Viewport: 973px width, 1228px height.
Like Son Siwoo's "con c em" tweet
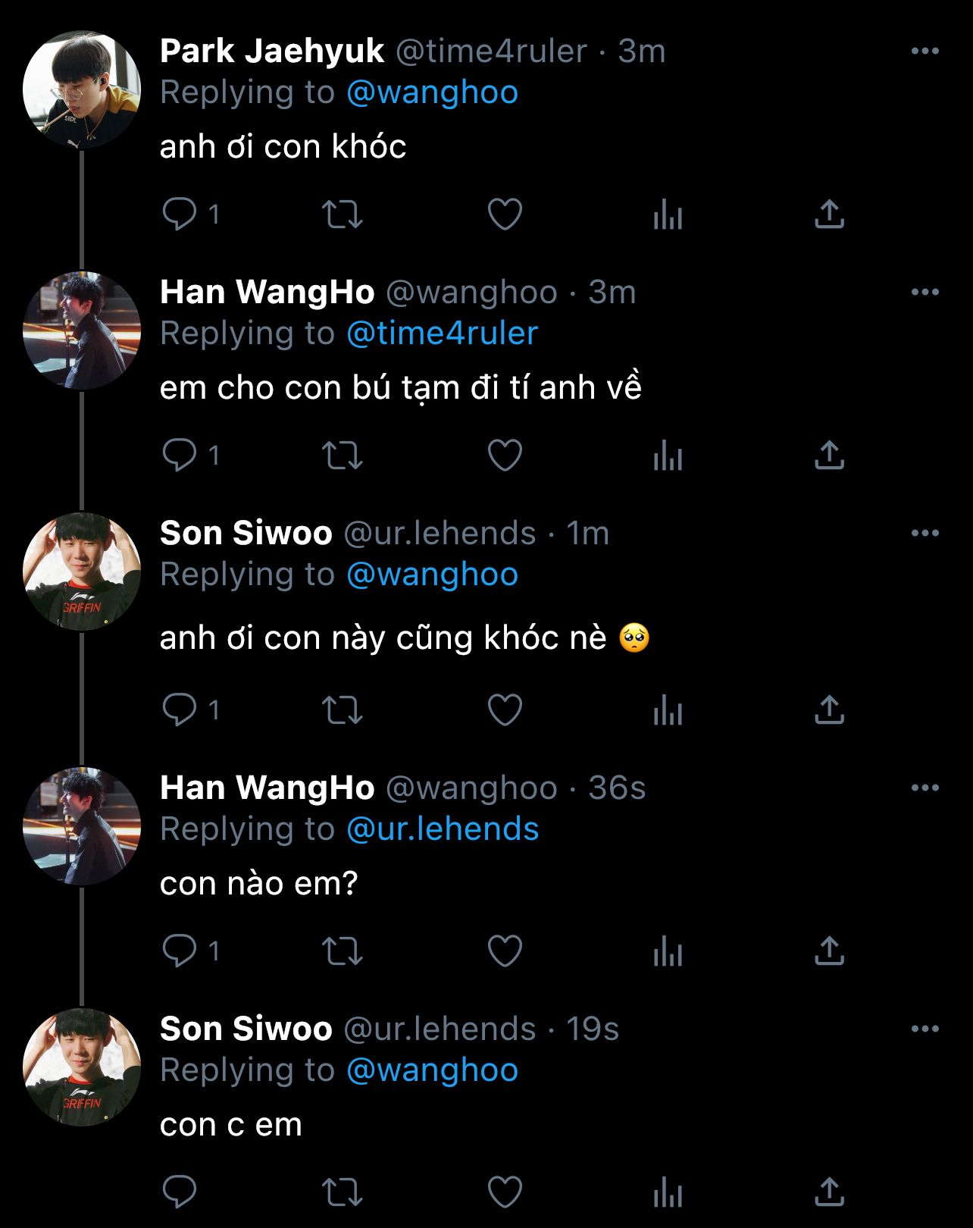click(x=505, y=1192)
